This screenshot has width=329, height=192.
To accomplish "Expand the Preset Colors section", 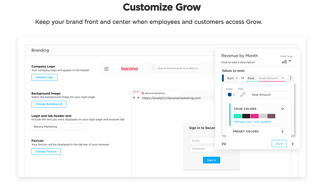I will click(283, 132).
